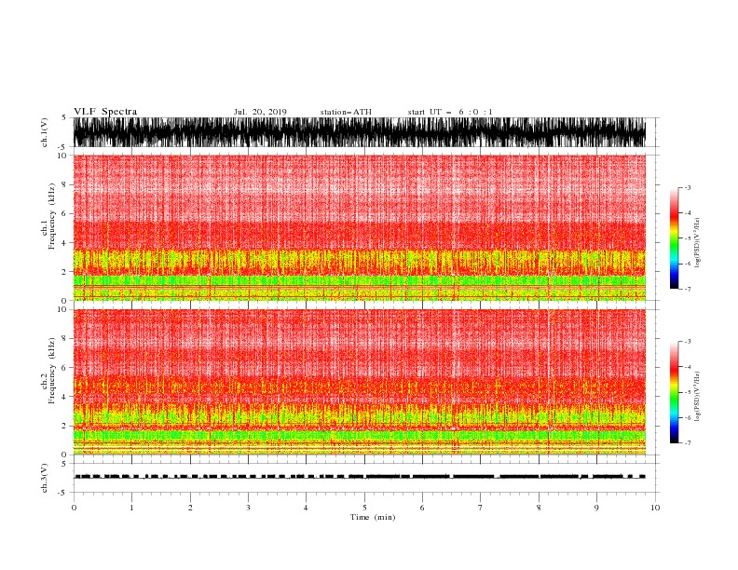Viewport: 738px width, 570px height.
Task: Select the "start UT = 6 :0 :1" text
Action: [450, 112]
